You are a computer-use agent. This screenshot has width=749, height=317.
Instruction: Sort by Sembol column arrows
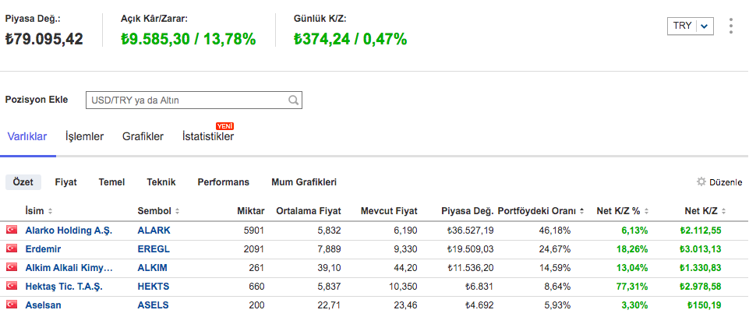click(177, 211)
